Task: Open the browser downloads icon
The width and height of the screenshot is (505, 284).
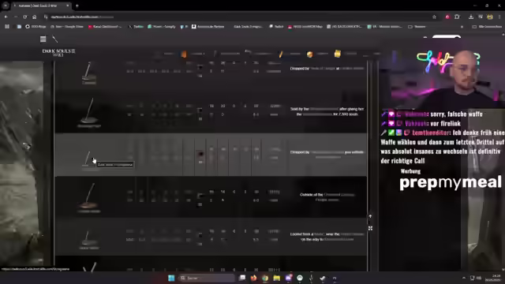Action: tap(471, 17)
